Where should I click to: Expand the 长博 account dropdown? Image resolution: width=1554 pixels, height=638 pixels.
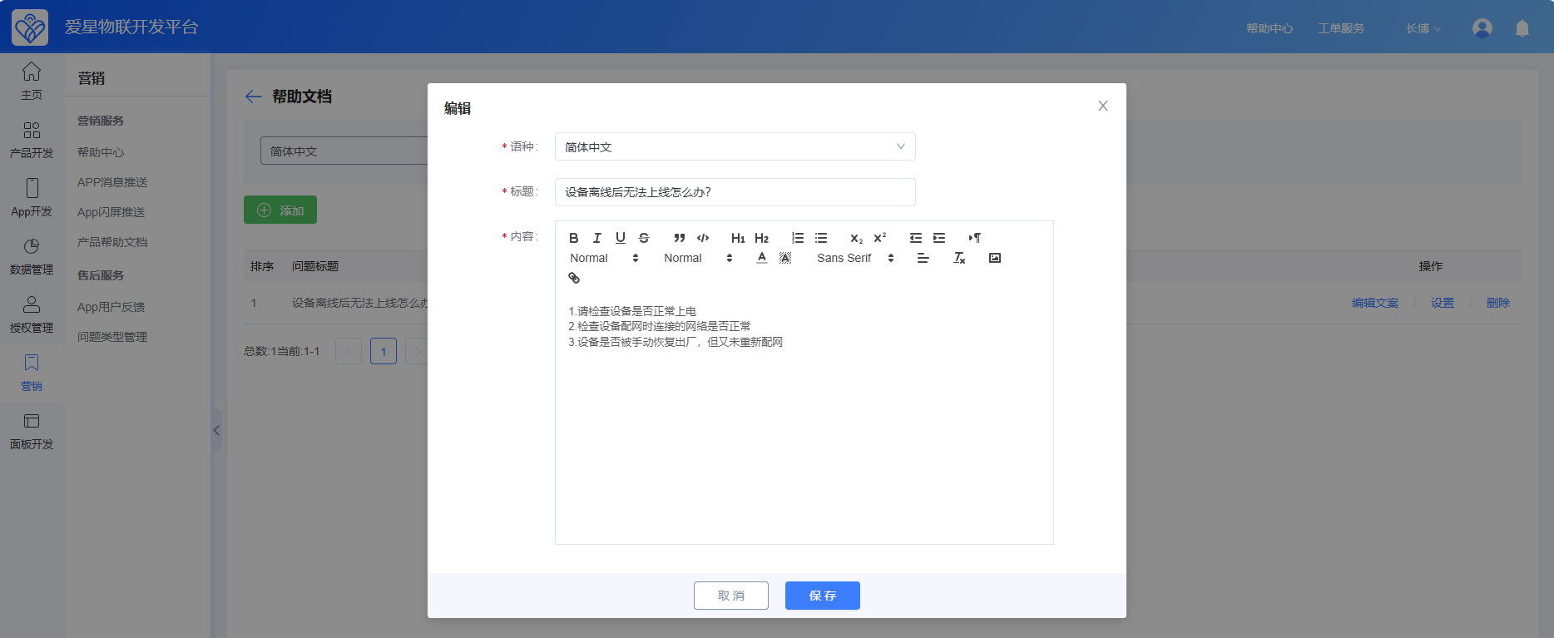[1423, 28]
